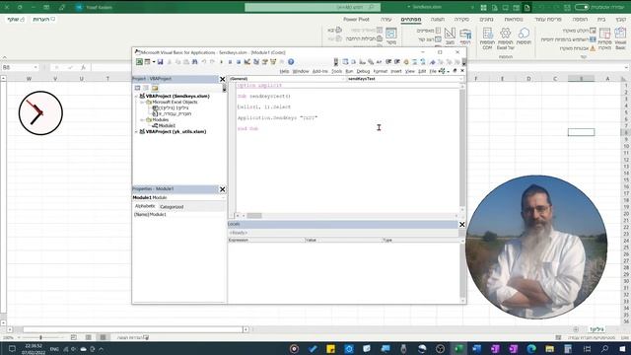Open the Object Browser toolbar icon
The width and height of the screenshot is (631, 355).
273,62
